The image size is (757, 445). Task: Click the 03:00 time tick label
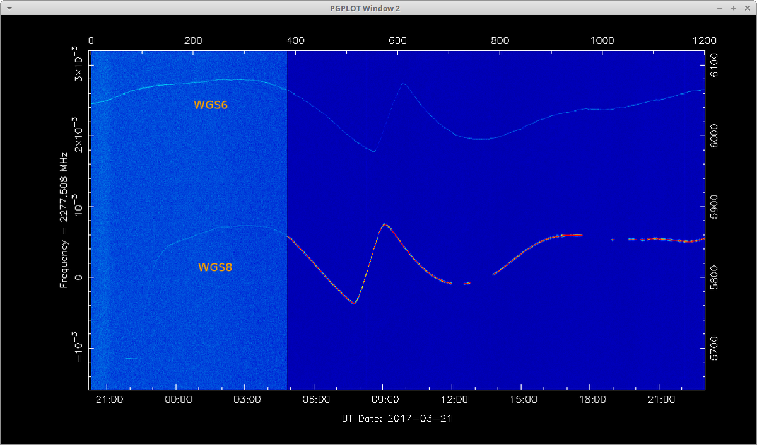pyautogui.click(x=247, y=400)
